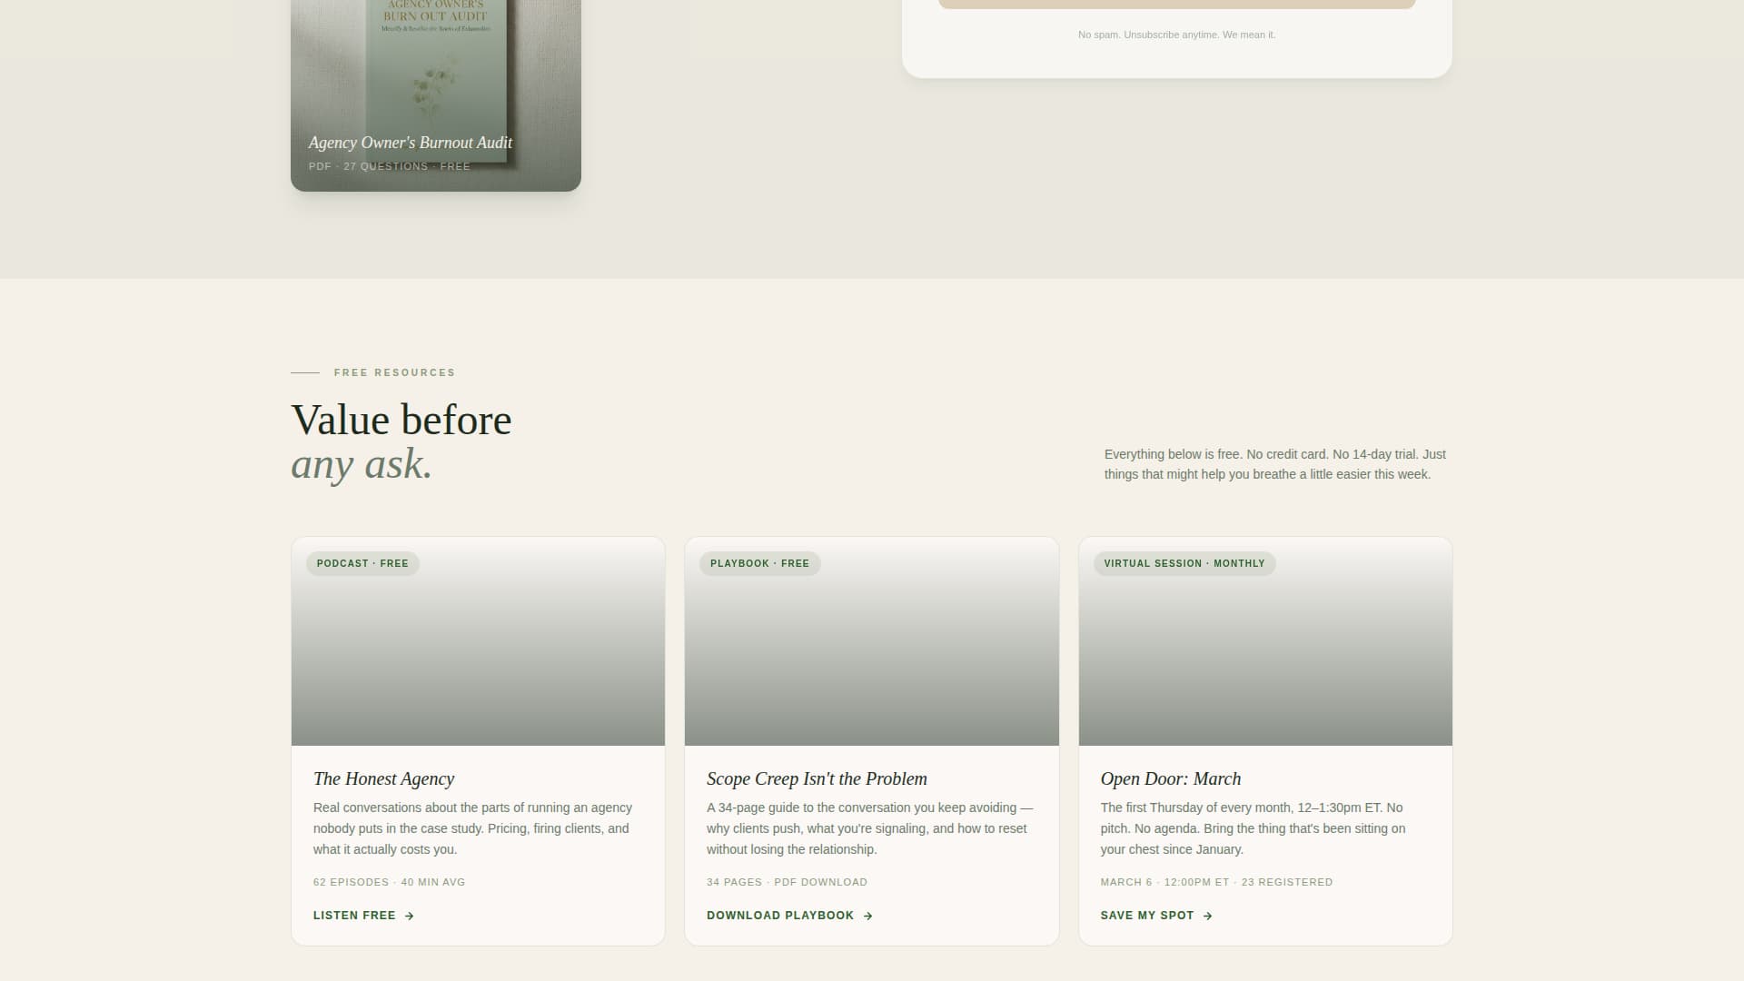Viewport: 1744px width, 981px height.
Task: Click the 23 REGISTERED text on the session card
Action: pyautogui.click(x=1287, y=882)
